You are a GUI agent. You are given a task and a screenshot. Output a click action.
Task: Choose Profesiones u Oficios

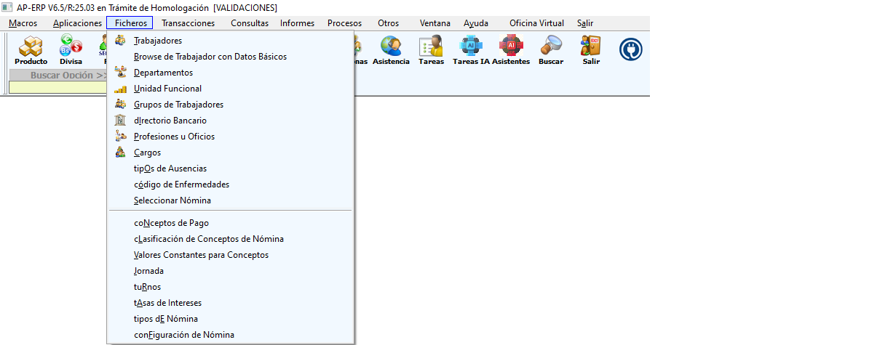(230, 137)
